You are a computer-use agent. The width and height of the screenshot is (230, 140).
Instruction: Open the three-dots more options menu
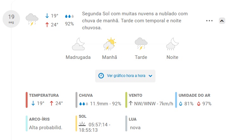pos(209,21)
